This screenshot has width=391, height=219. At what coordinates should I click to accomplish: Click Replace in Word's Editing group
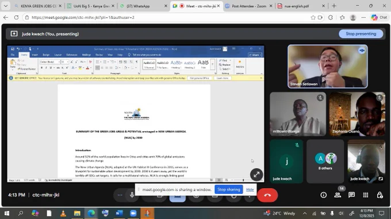coord(225,65)
